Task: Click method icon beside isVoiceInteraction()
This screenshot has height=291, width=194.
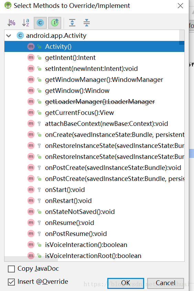Action: coord(31,245)
